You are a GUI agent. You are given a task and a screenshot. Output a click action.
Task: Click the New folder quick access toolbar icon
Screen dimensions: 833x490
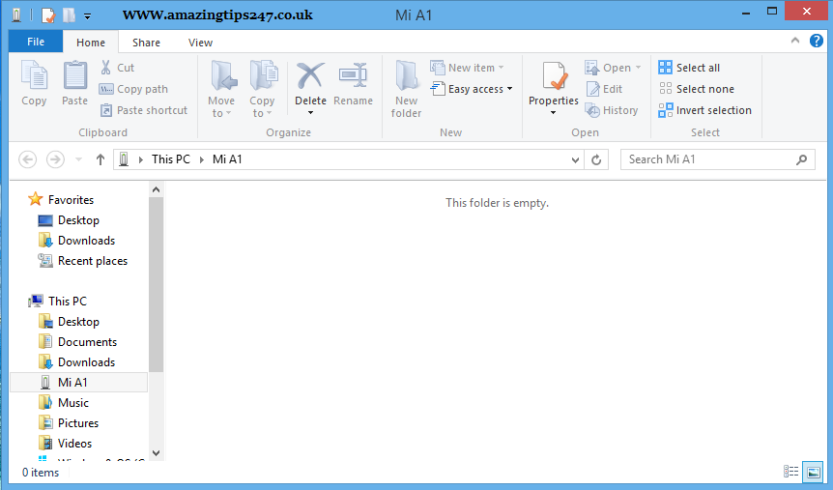pyautogui.click(x=69, y=14)
